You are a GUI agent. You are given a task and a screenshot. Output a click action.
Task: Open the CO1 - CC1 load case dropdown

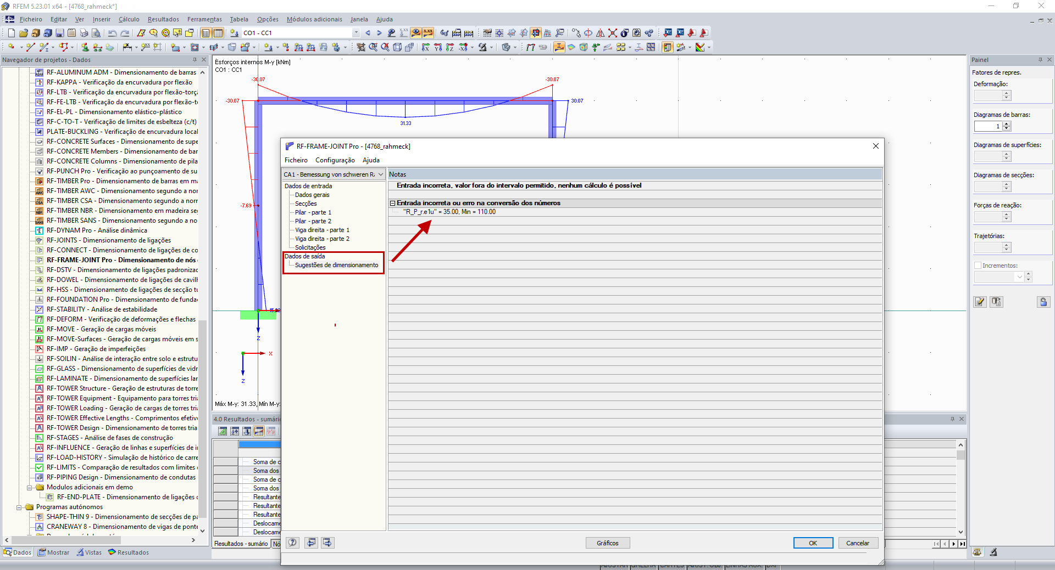[x=356, y=33]
